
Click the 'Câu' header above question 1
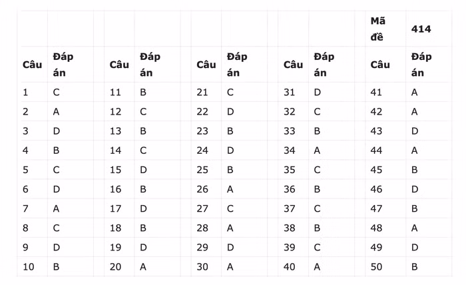(x=32, y=65)
